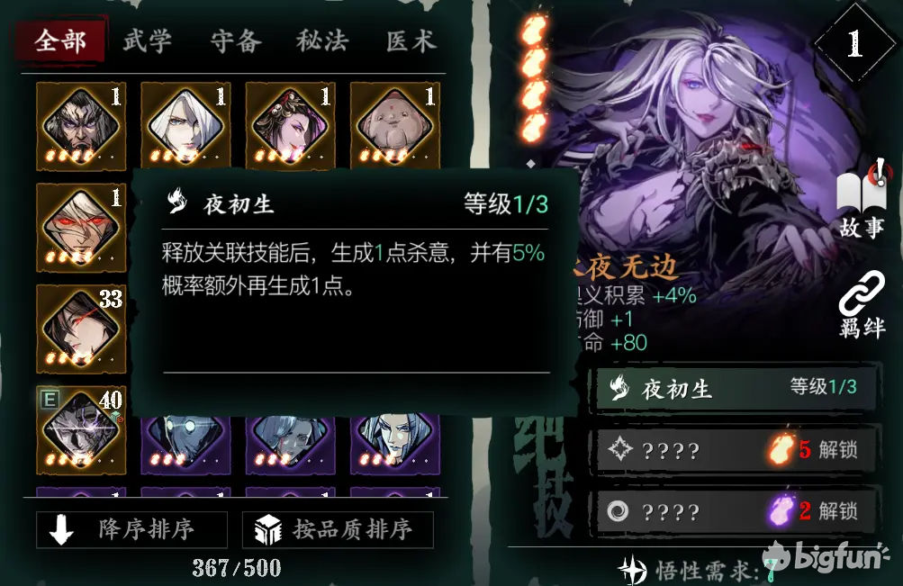Unlock the skill costing 2 purple flames
903x586 pixels.
tap(736, 511)
